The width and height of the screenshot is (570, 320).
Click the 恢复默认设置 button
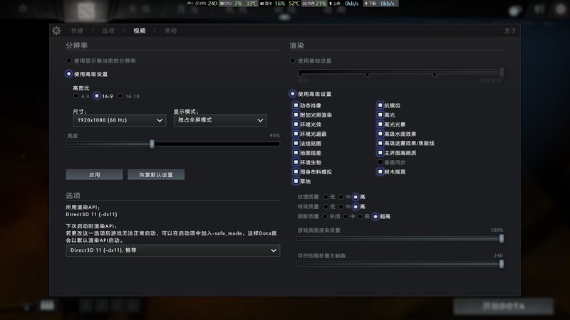156,174
